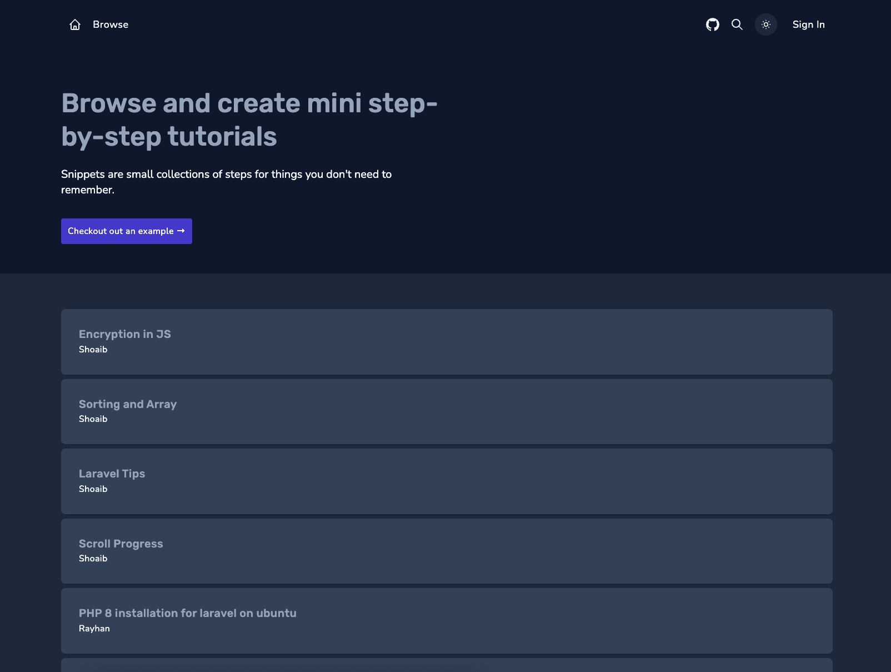Image resolution: width=891 pixels, height=672 pixels.
Task: Click author Shoaib under Scroll Progress
Action: pyautogui.click(x=93, y=559)
